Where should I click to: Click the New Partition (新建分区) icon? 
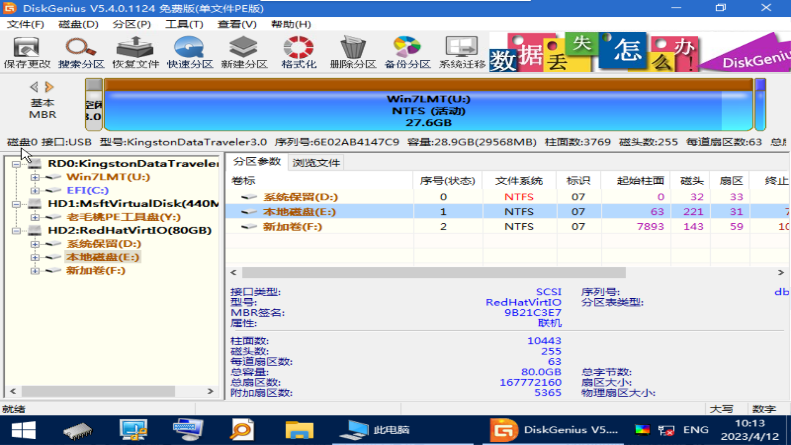point(244,53)
